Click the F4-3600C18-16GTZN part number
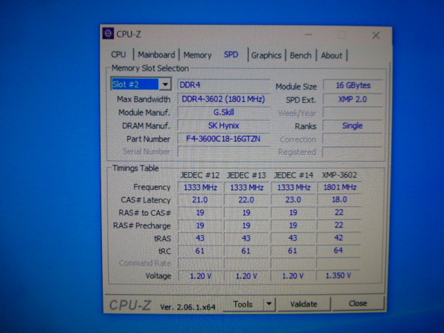 tap(223, 139)
